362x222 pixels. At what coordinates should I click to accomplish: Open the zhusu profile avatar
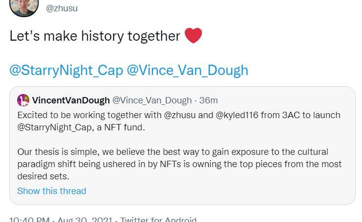(x=24, y=6)
